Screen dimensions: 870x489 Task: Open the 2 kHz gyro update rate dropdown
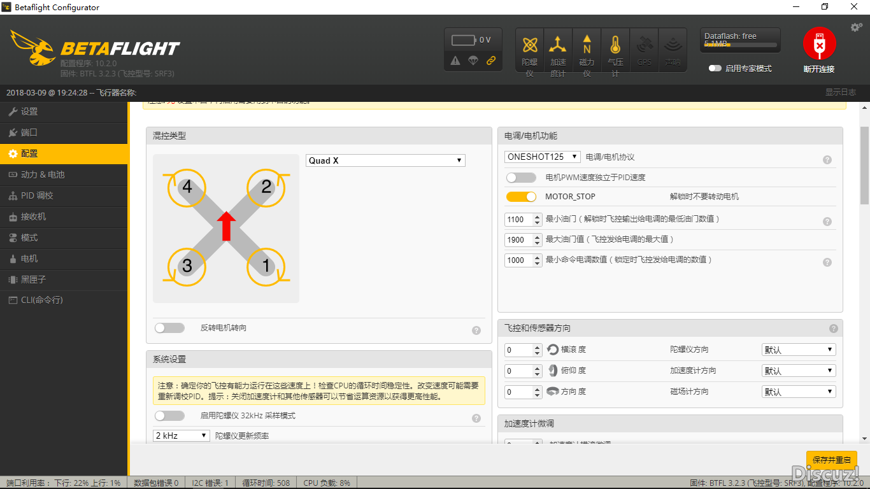click(x=182, y=436)
